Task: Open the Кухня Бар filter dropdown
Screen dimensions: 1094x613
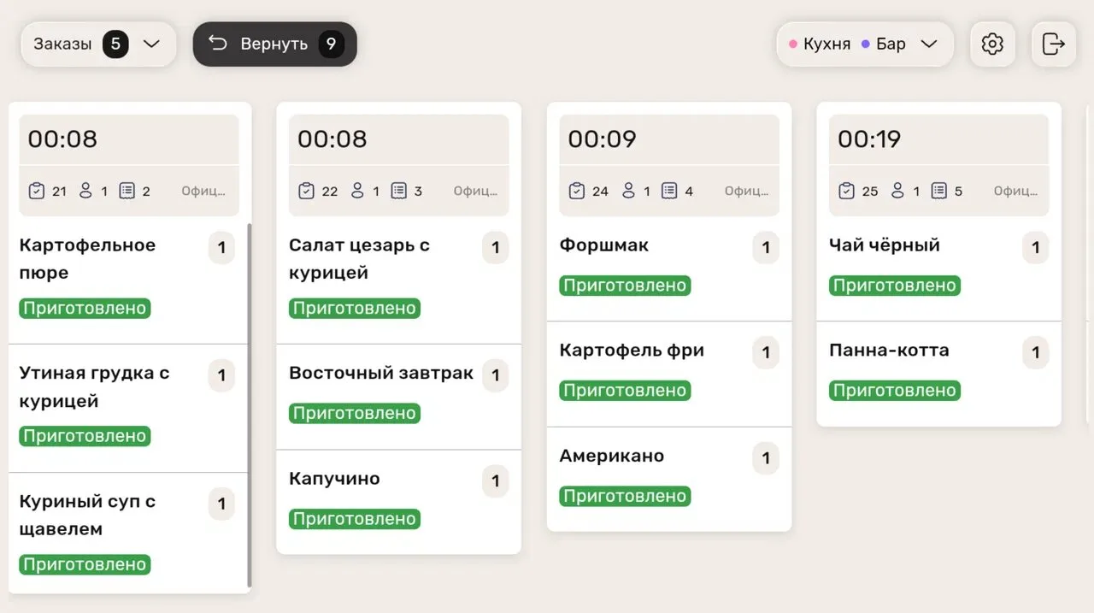Action: point(864,44)
